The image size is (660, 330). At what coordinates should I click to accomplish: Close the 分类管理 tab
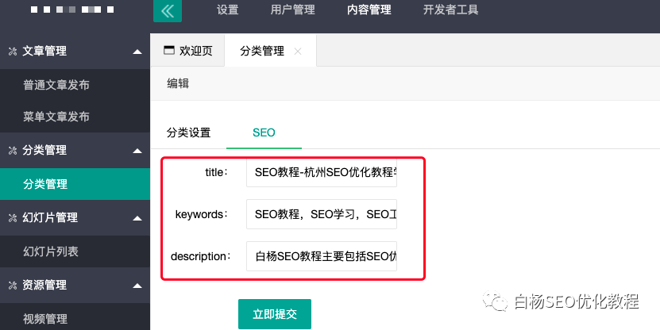298,52
